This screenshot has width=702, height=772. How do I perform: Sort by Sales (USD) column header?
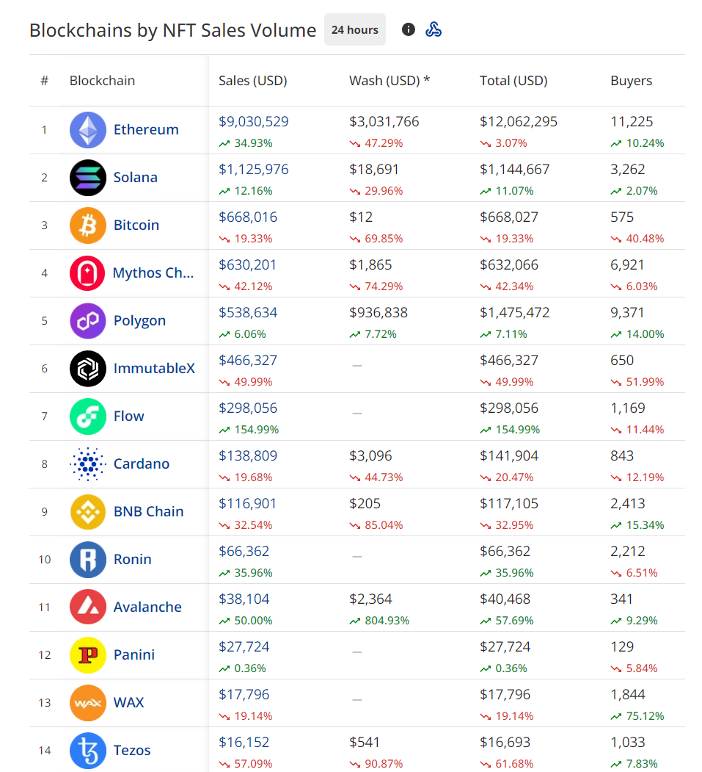click(x=252, y=81)
